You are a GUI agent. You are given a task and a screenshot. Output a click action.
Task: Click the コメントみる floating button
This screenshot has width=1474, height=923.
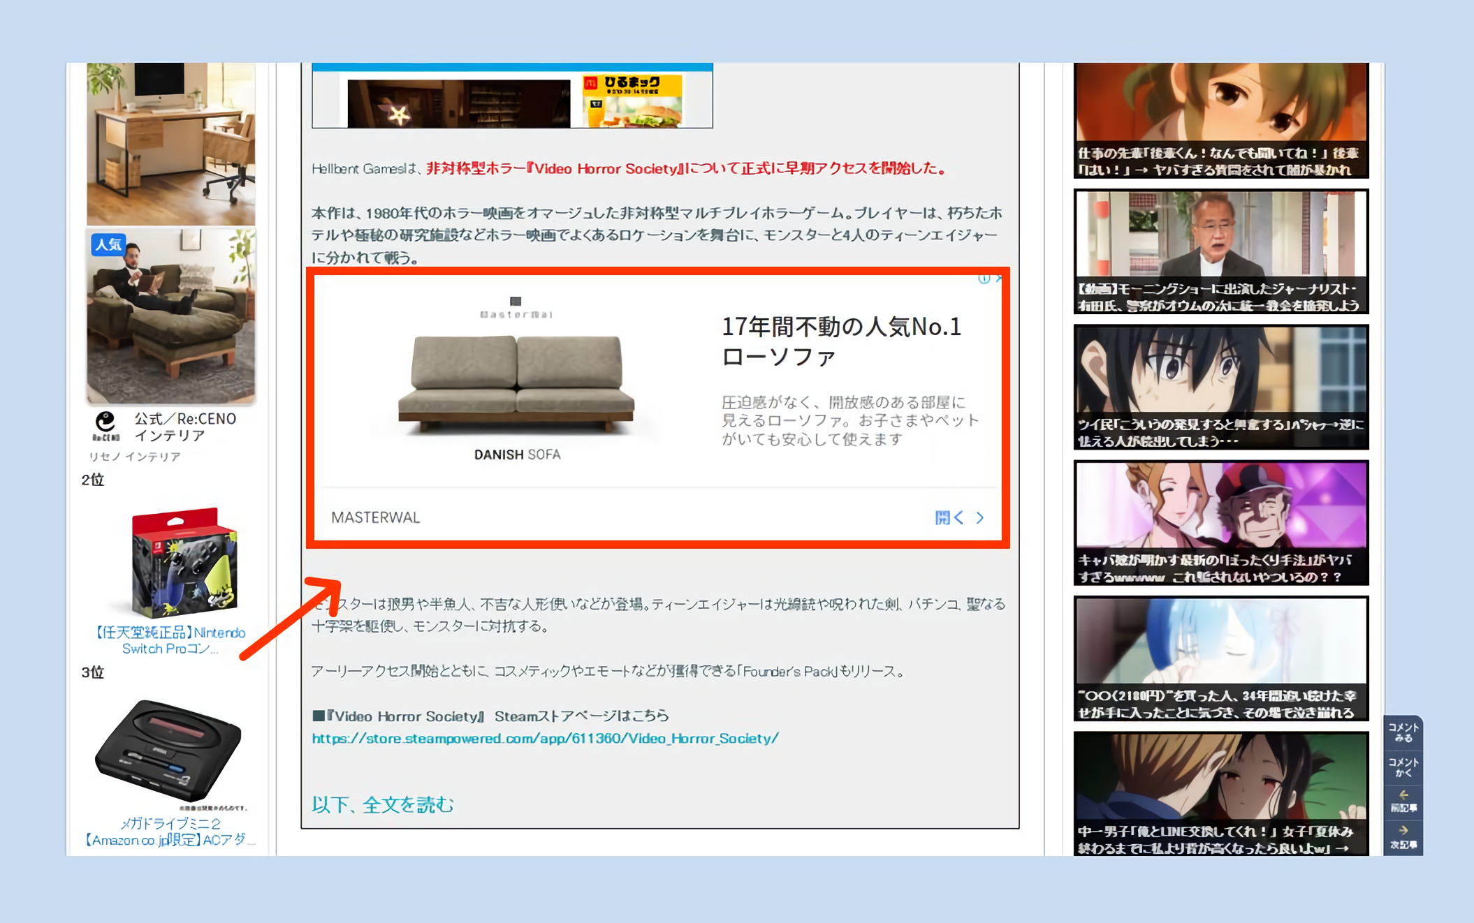pos(1403,732)
